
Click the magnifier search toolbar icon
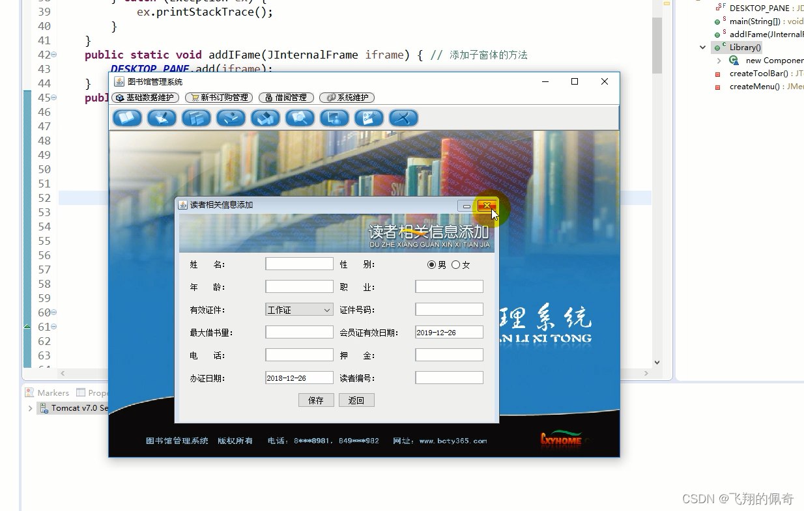300,118
